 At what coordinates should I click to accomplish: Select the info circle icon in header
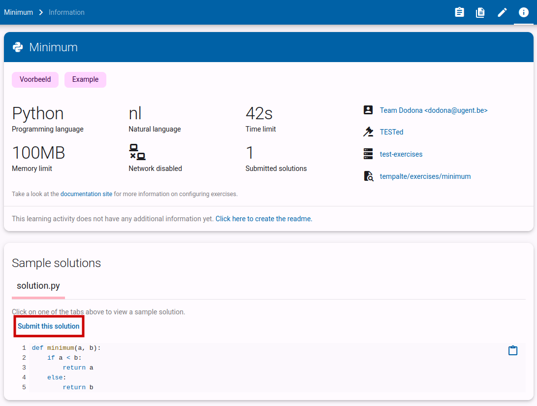coord(523,12)
